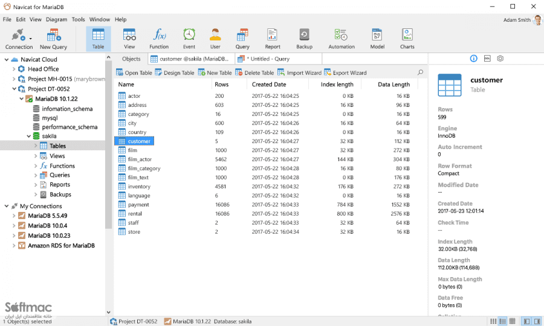Collapse the My Connections group
The height and width of the screenshot is (326, 544).
(6, 206)
